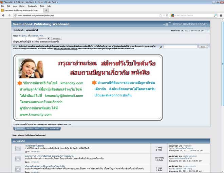
Task: Select the first highlighted forum navigation tab
Action: coord(20,129)
